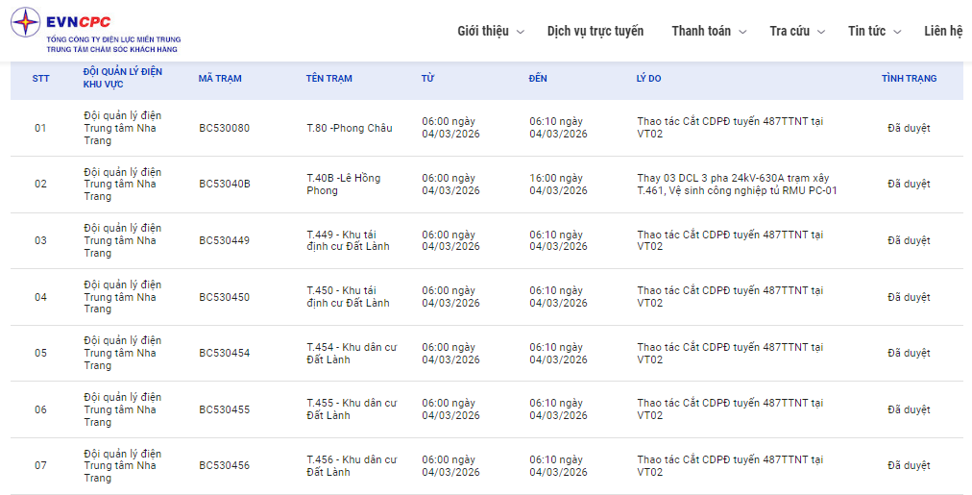The width and height of the screenshot is (972, 495).
Task: Open the Giới thiệu menu
Action: 482,31
